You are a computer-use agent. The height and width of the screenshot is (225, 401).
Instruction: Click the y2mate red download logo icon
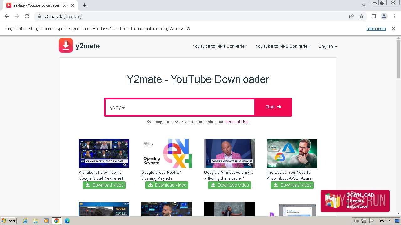(66, 46)
